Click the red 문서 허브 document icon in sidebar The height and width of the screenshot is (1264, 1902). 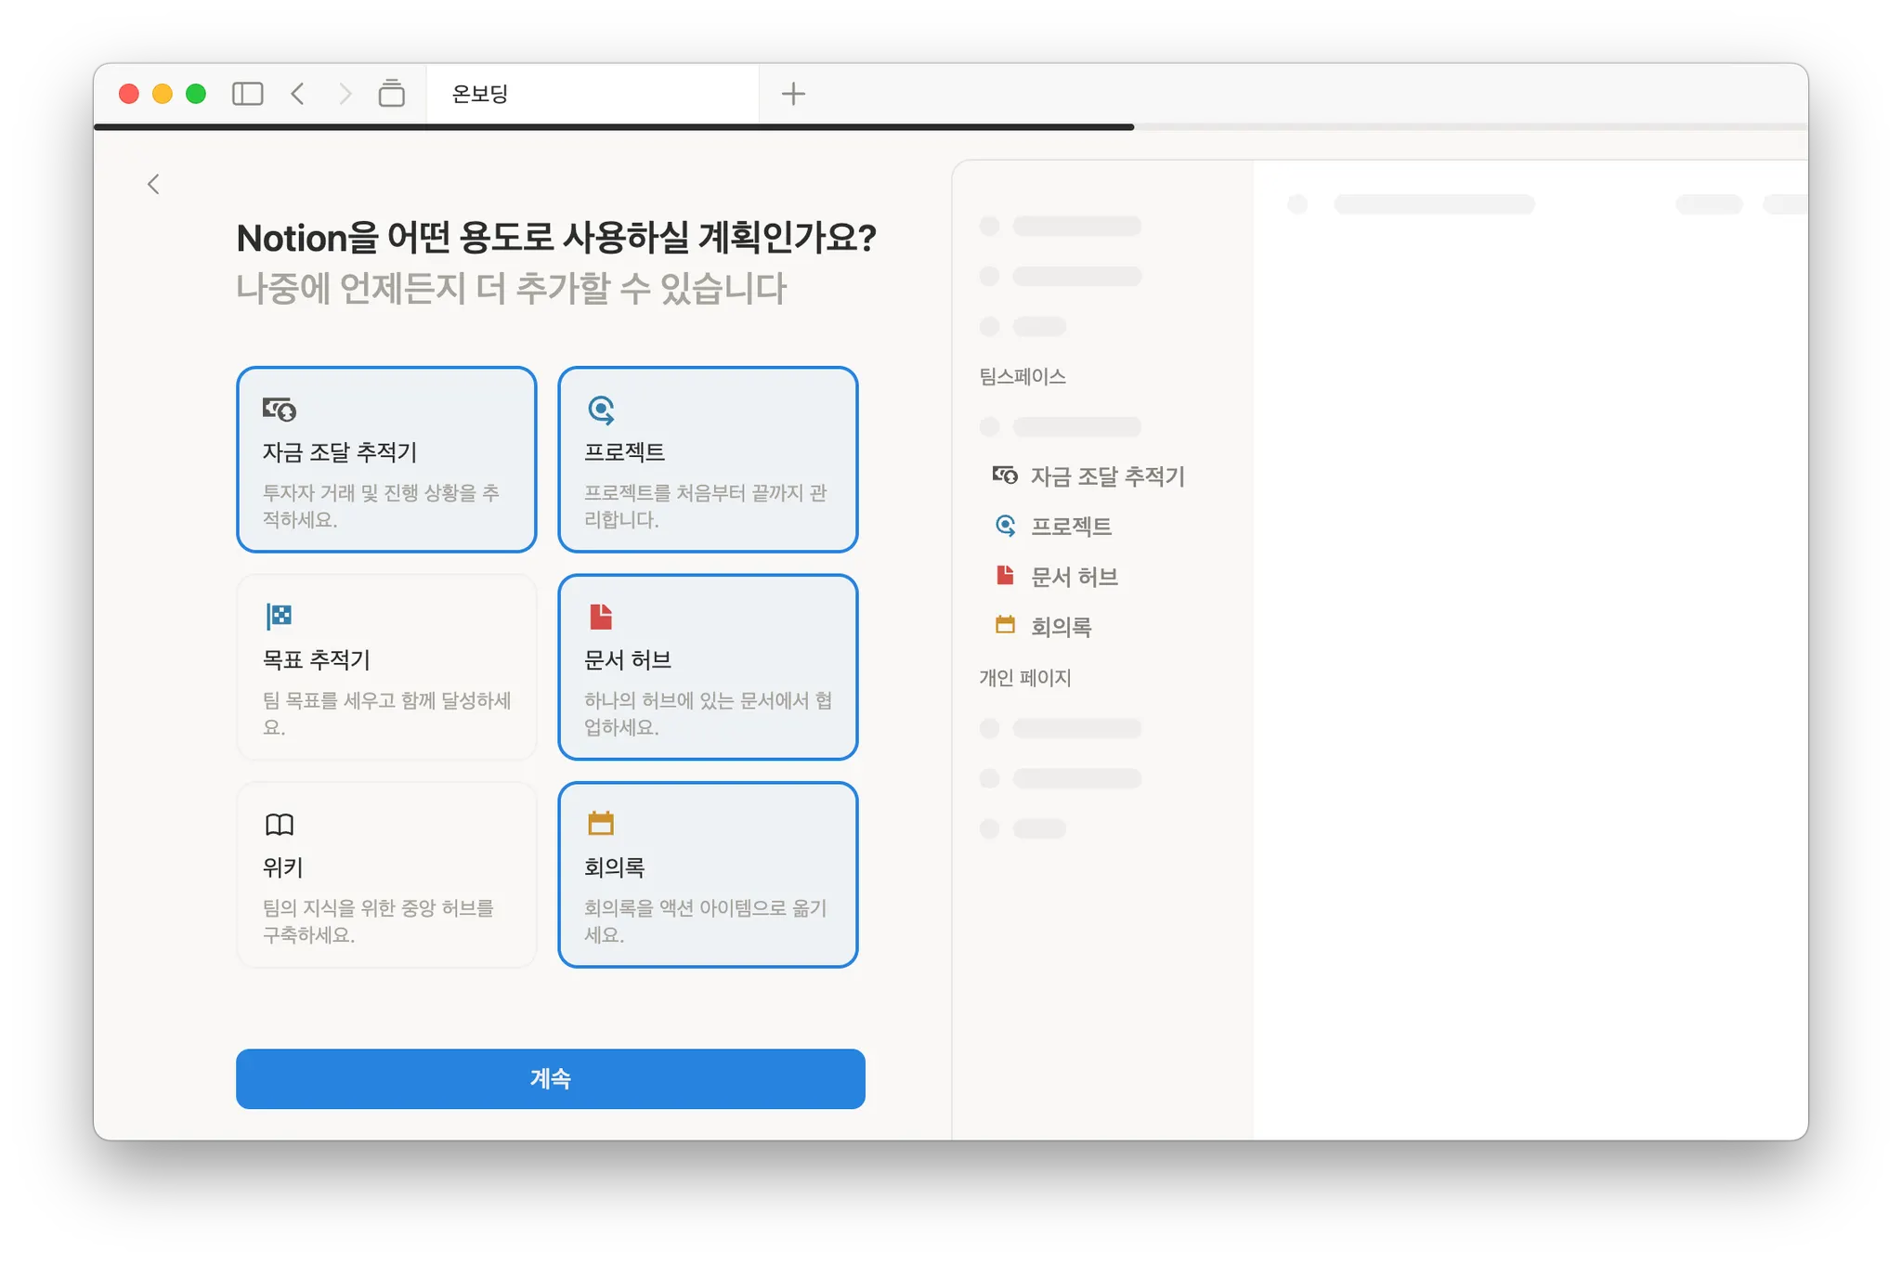pyautogui.click(x=1005, y=576)
